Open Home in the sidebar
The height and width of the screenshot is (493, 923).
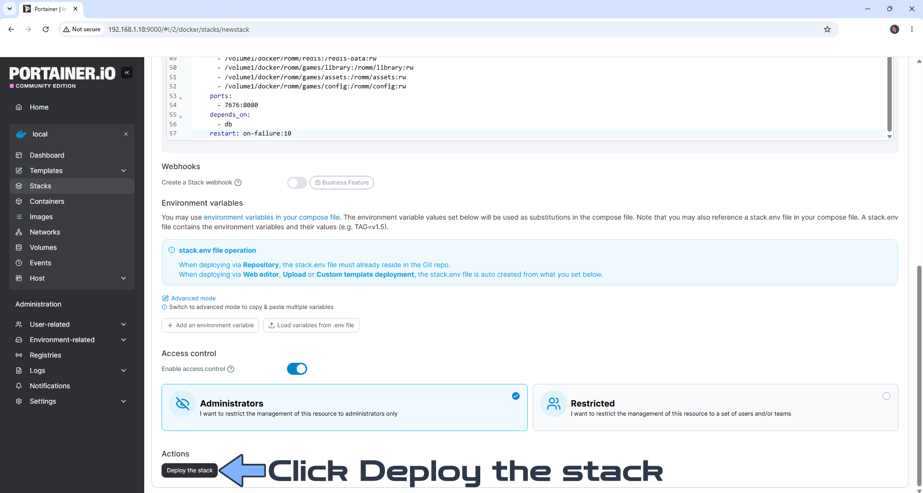72,107
